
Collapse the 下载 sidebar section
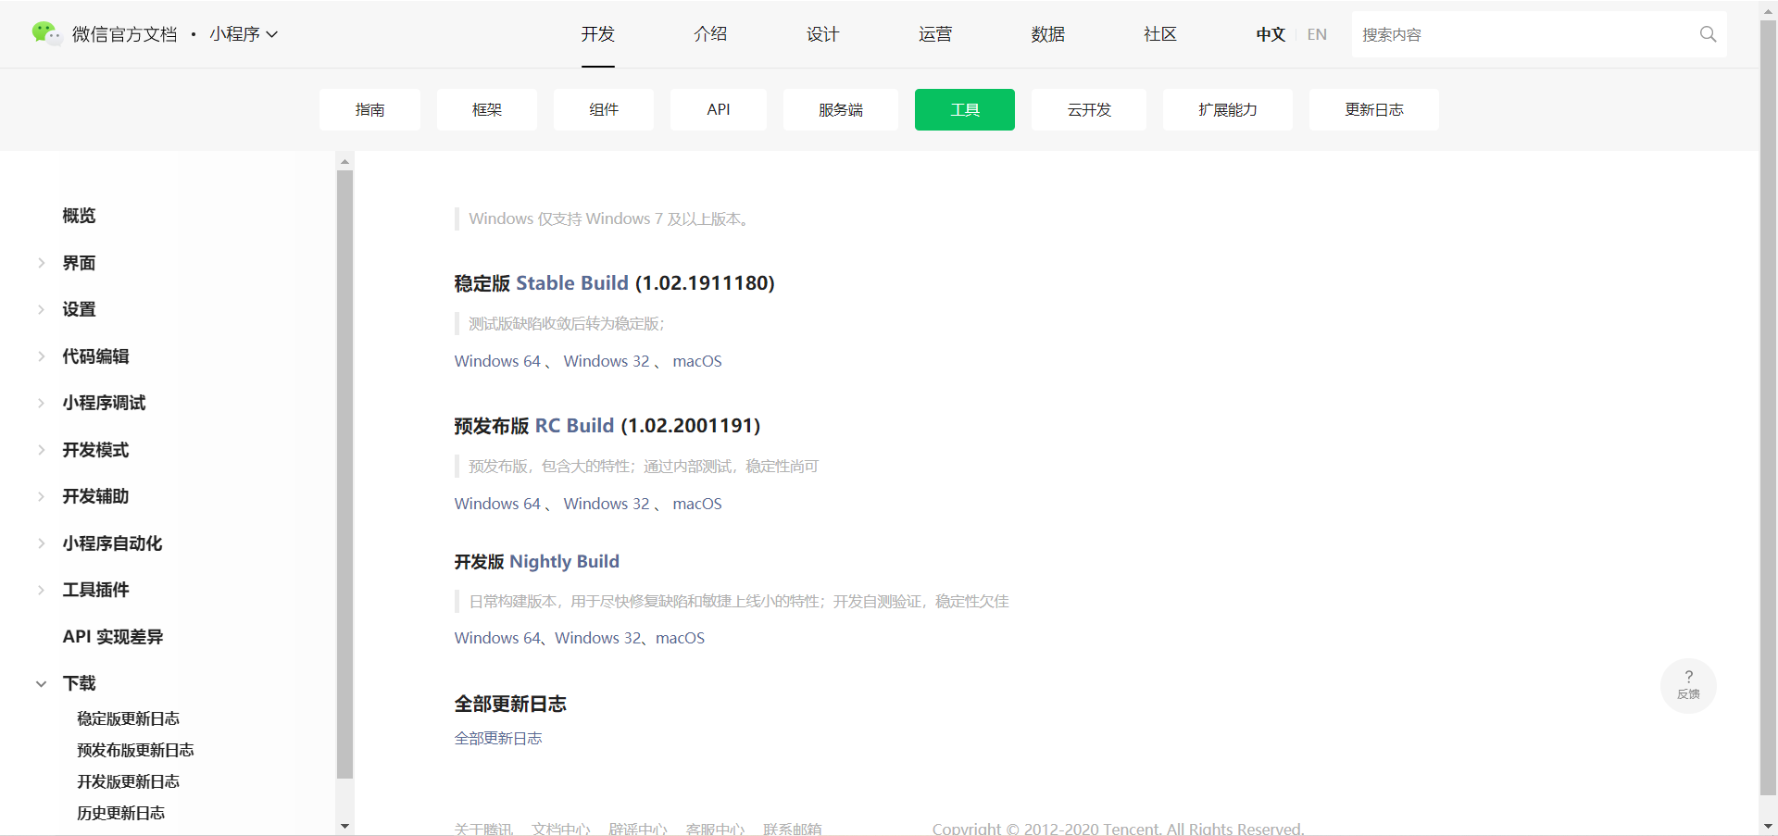tap(41, 683)
